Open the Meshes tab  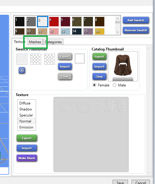[x=35, y=42]
